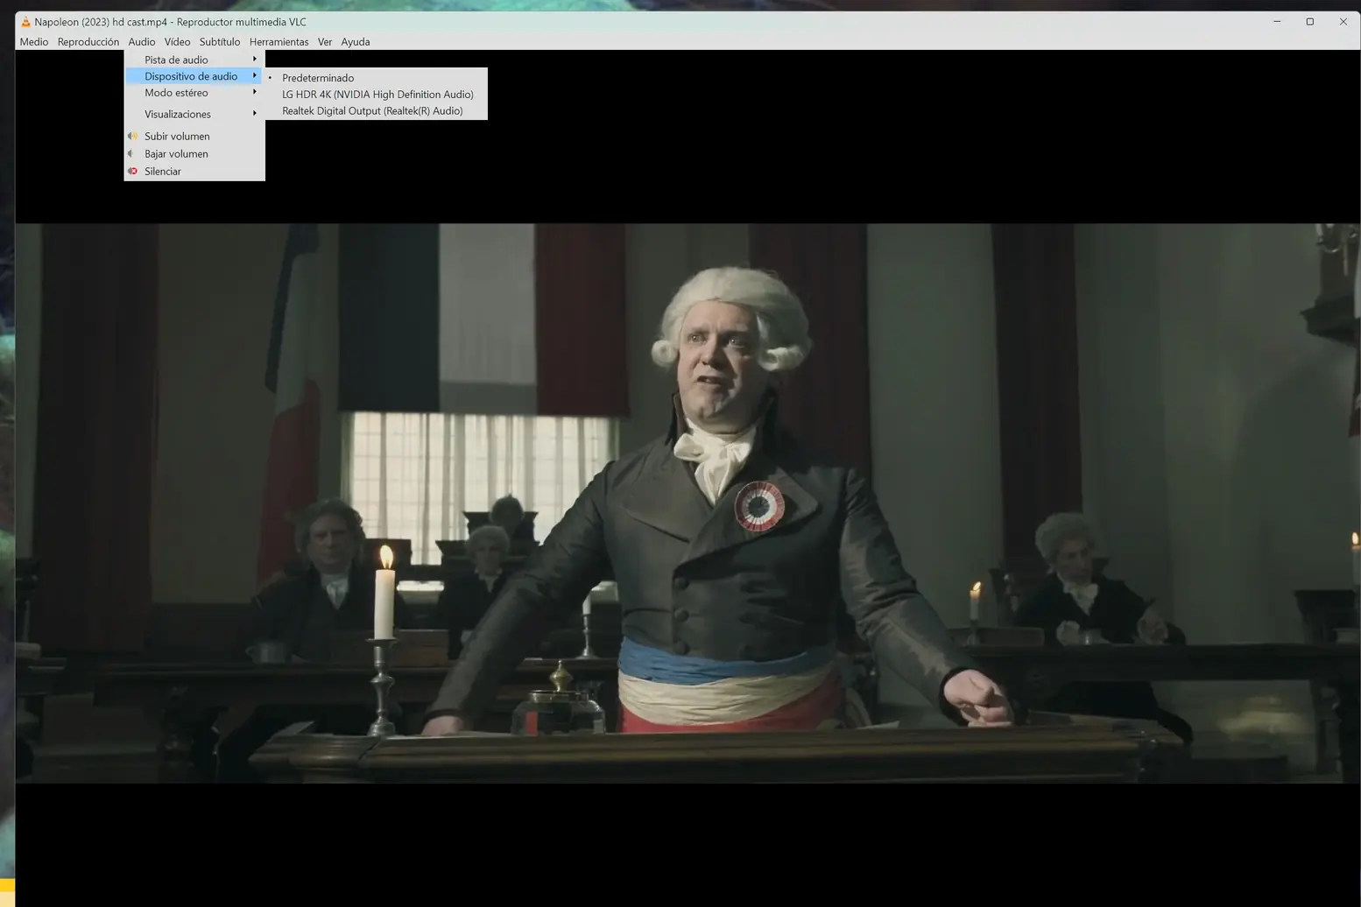
Task: Open the Vídeo menu
Action: tap(177, 42)
